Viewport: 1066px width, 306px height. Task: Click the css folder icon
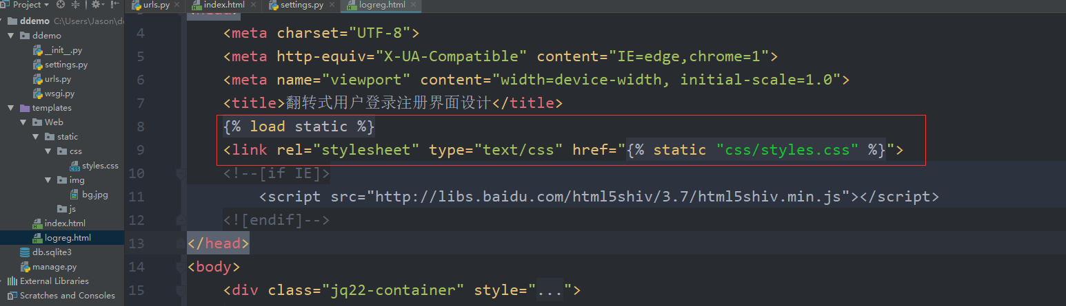click(x=62, y=151)
